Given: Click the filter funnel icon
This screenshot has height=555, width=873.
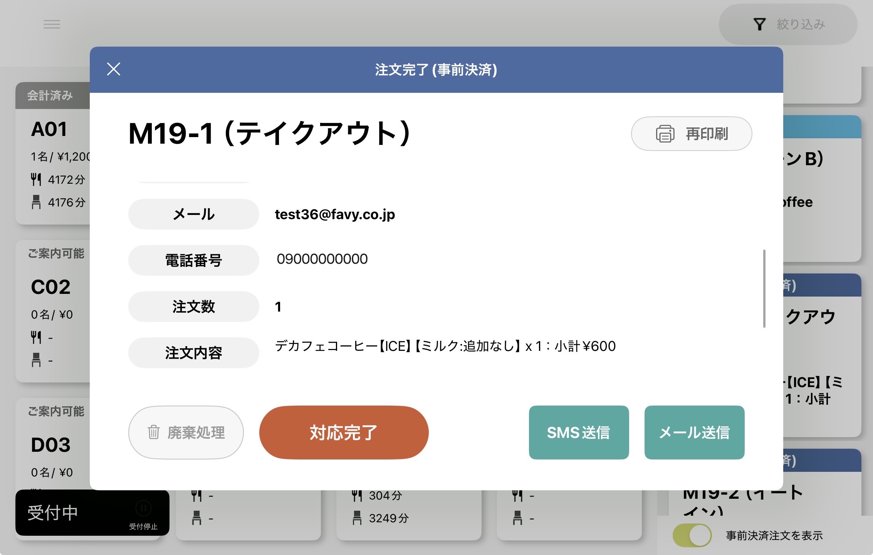Looking at the screenshot, I should tap(759, 24).
